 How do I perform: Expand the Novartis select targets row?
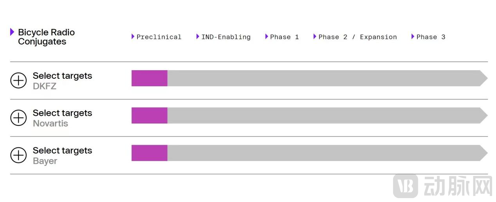(x=18, y=118)
